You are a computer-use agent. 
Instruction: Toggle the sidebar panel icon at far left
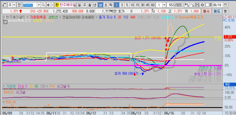tap(5, 5)
